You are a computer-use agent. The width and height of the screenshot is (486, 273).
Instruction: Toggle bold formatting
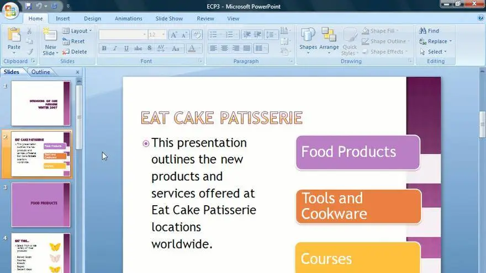104,49
